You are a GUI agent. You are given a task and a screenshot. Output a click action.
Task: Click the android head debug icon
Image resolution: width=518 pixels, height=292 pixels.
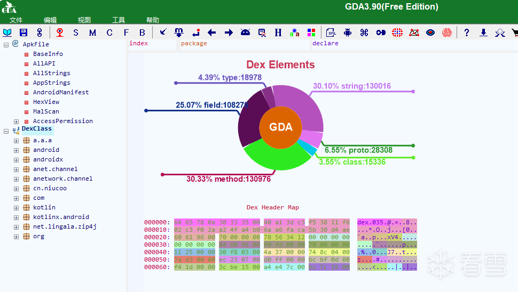(x=245, y=33)
